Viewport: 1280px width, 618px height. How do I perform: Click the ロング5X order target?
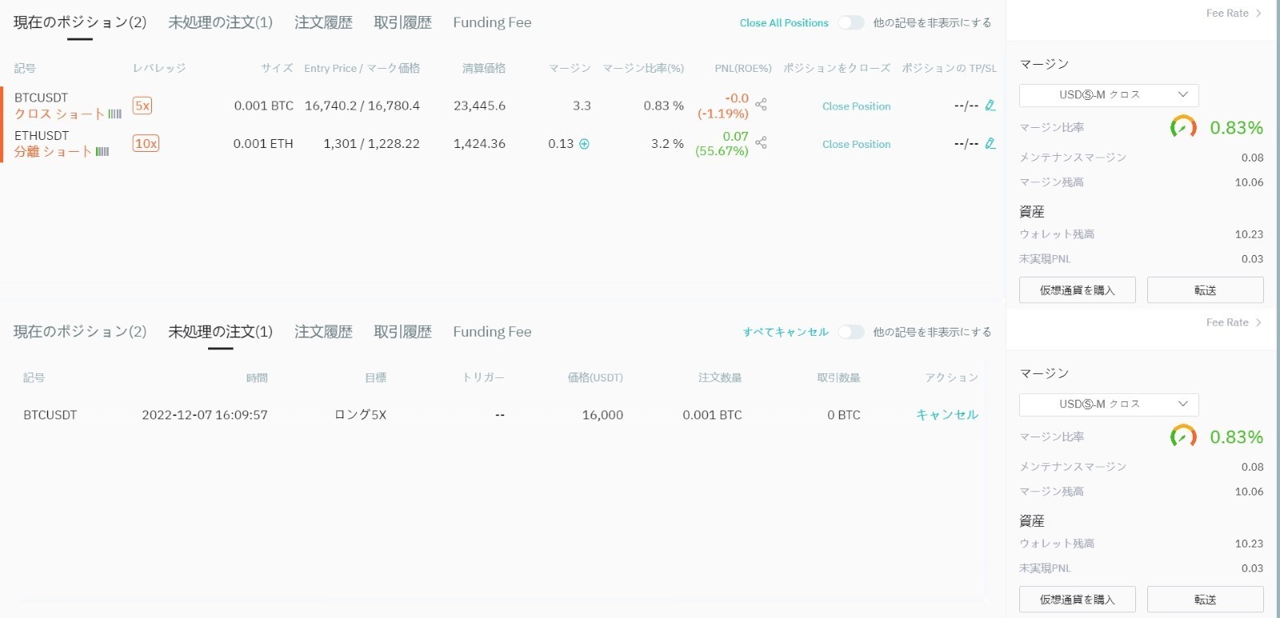360,415
